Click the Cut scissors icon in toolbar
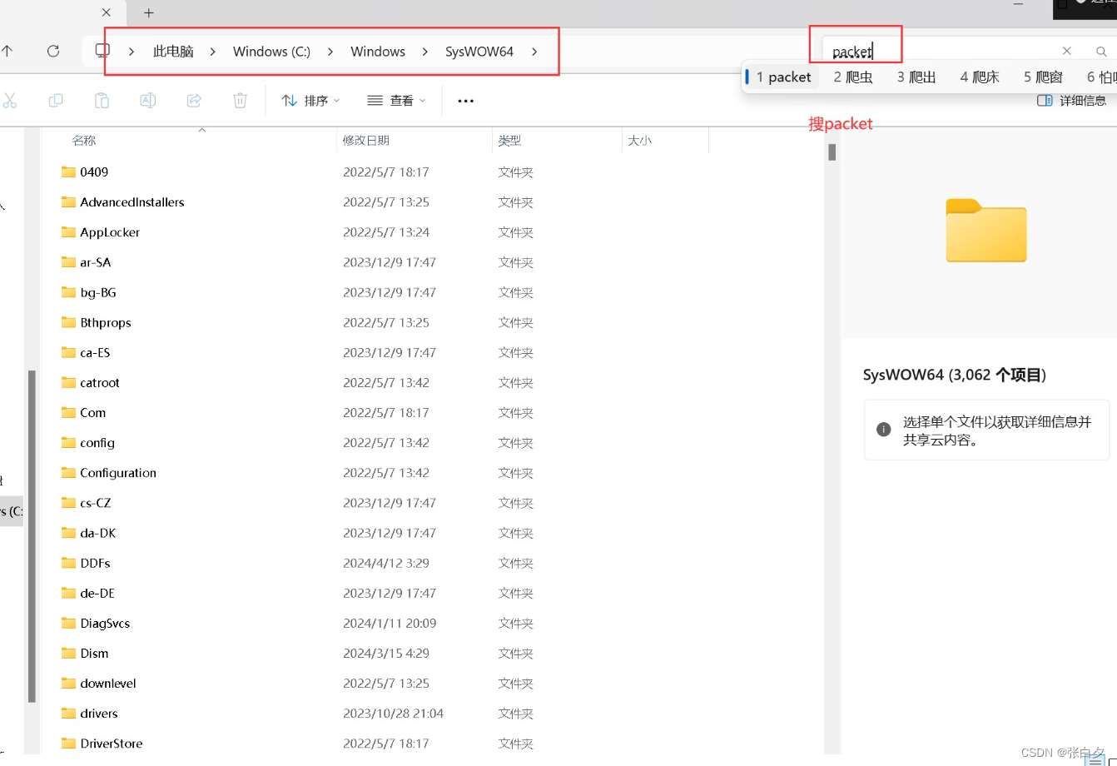 [10, 101]
